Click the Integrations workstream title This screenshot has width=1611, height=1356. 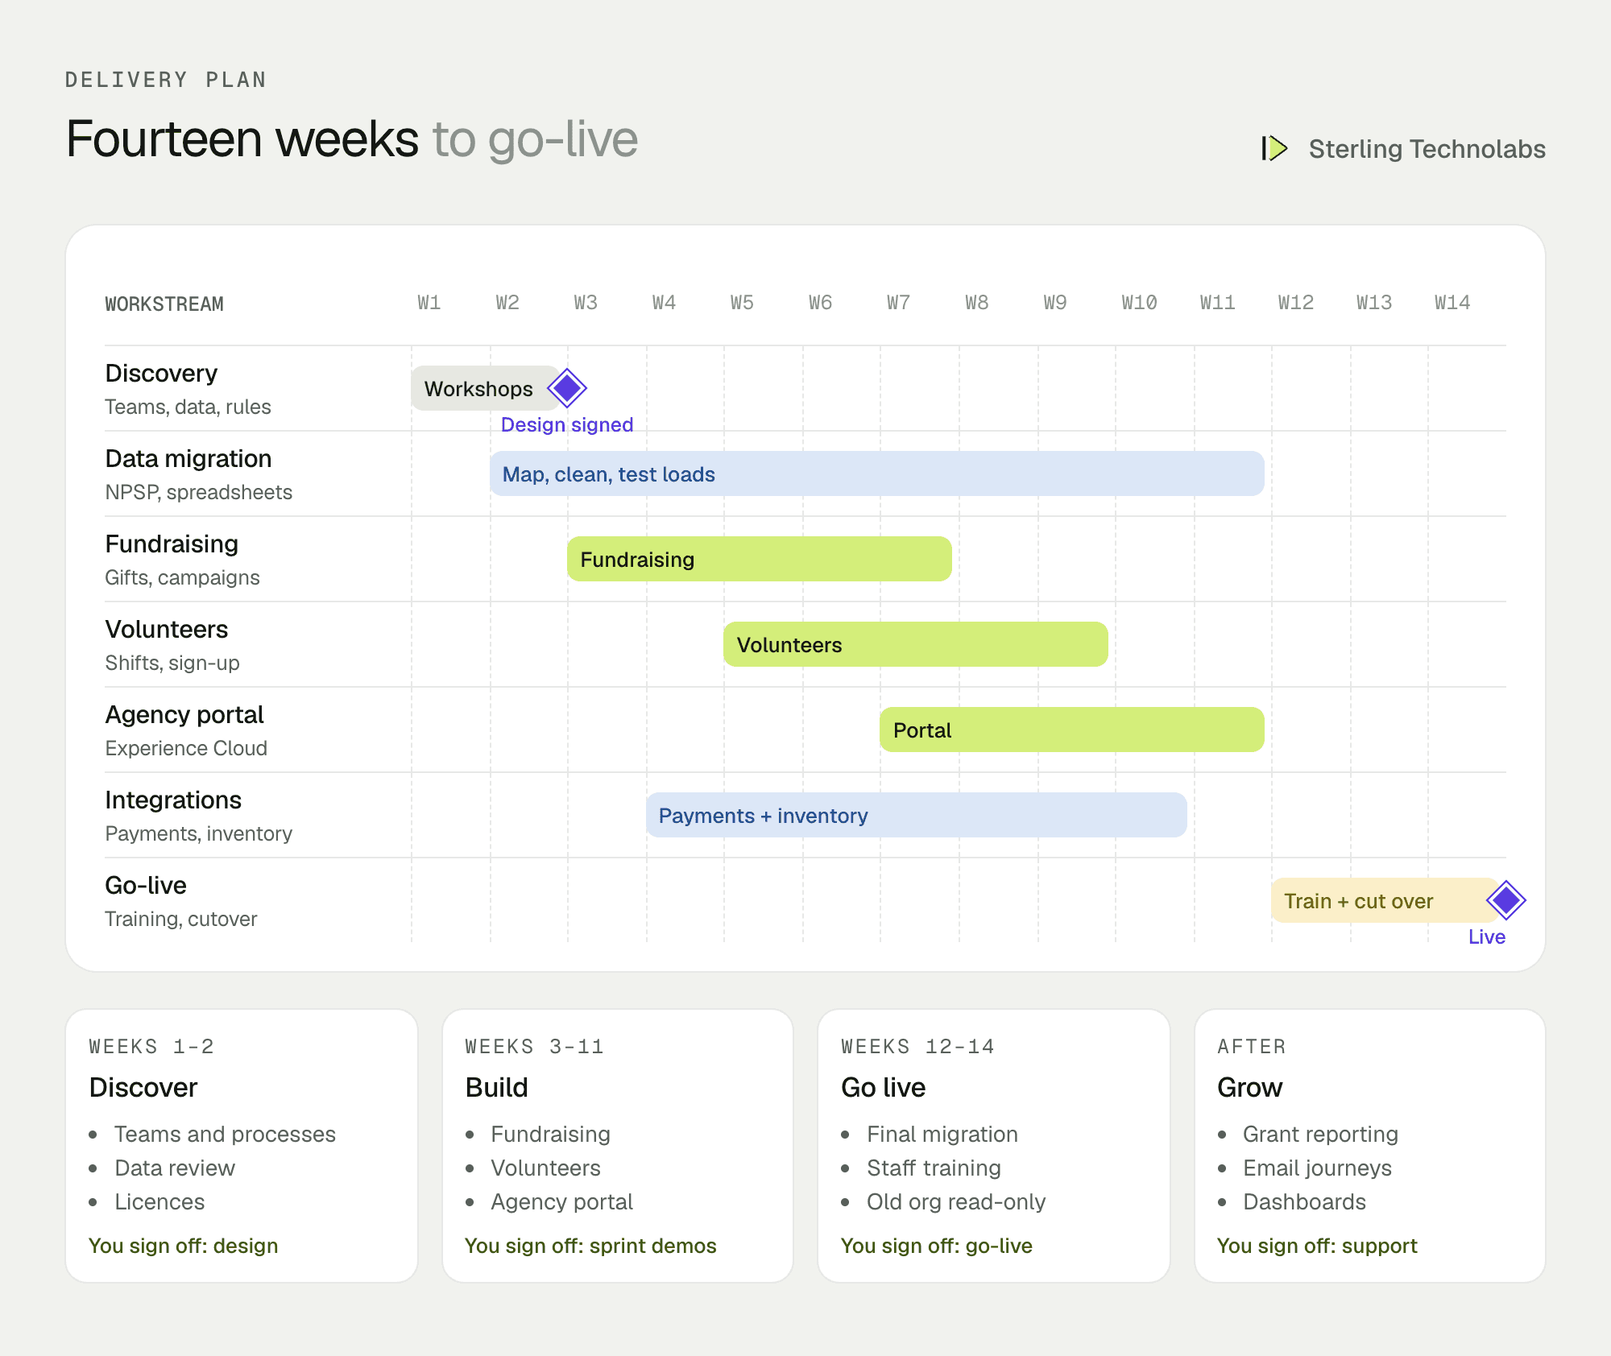click(x=173, y=800)
